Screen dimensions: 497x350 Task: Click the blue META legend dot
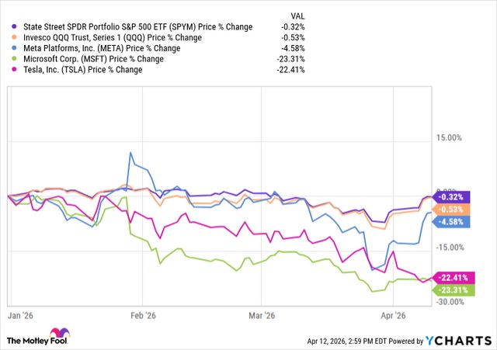tap(8, 49)
